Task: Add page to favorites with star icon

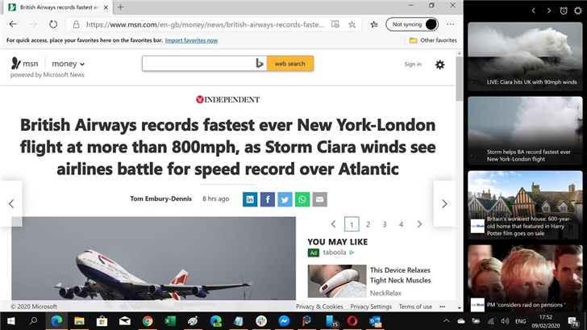Action: tap(352, 24)
